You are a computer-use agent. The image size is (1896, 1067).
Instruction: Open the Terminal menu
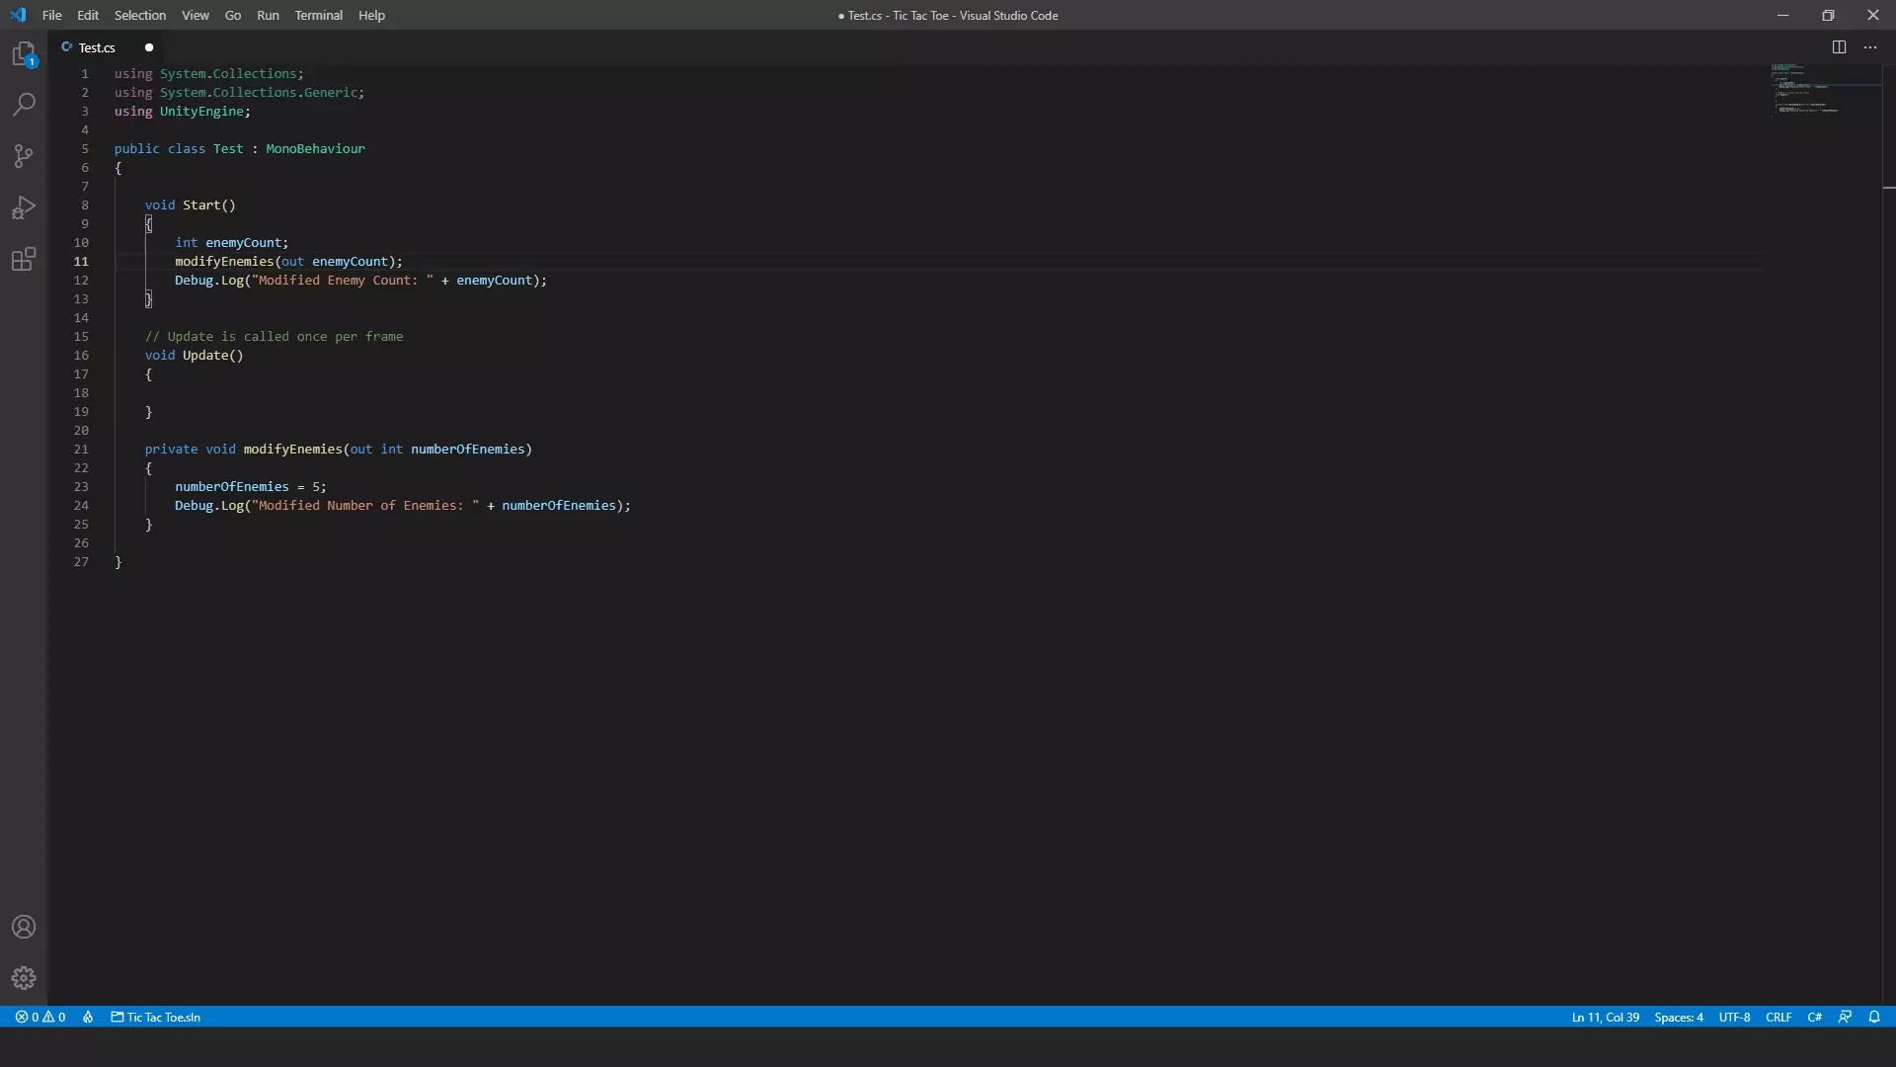[319, 15]
